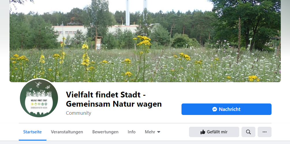Screen dimensions: 290x144
Task: Open page search with the magnifier icon
Action: pos(248,132)
